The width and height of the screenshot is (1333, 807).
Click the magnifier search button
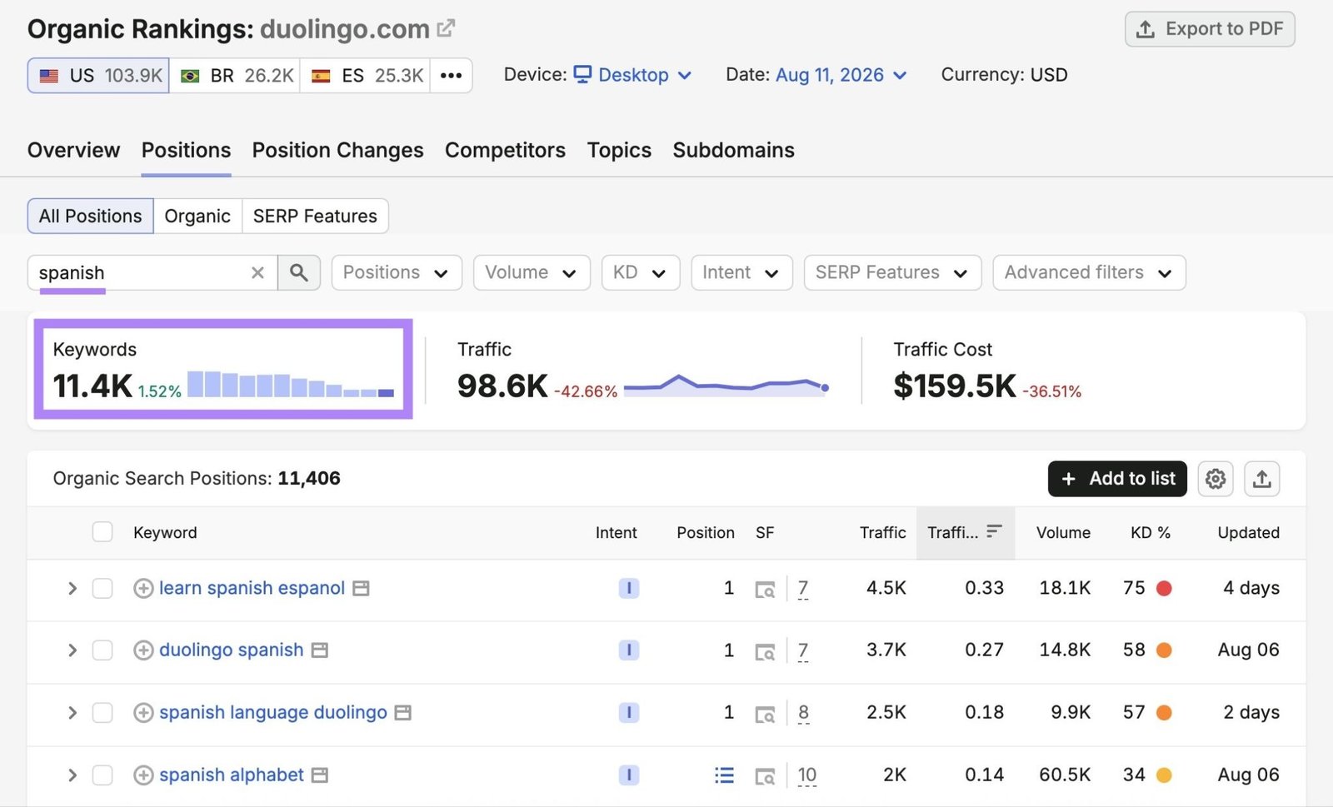click(x=299, y=272)
